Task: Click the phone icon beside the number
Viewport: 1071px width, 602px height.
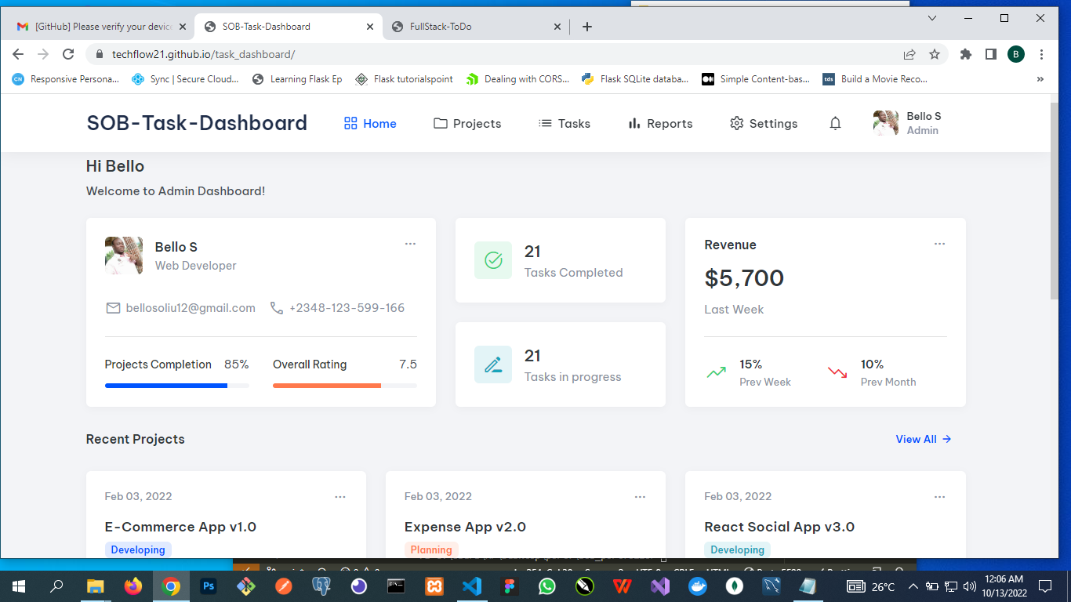Action: pyautogui.click(x=277, y=308)
